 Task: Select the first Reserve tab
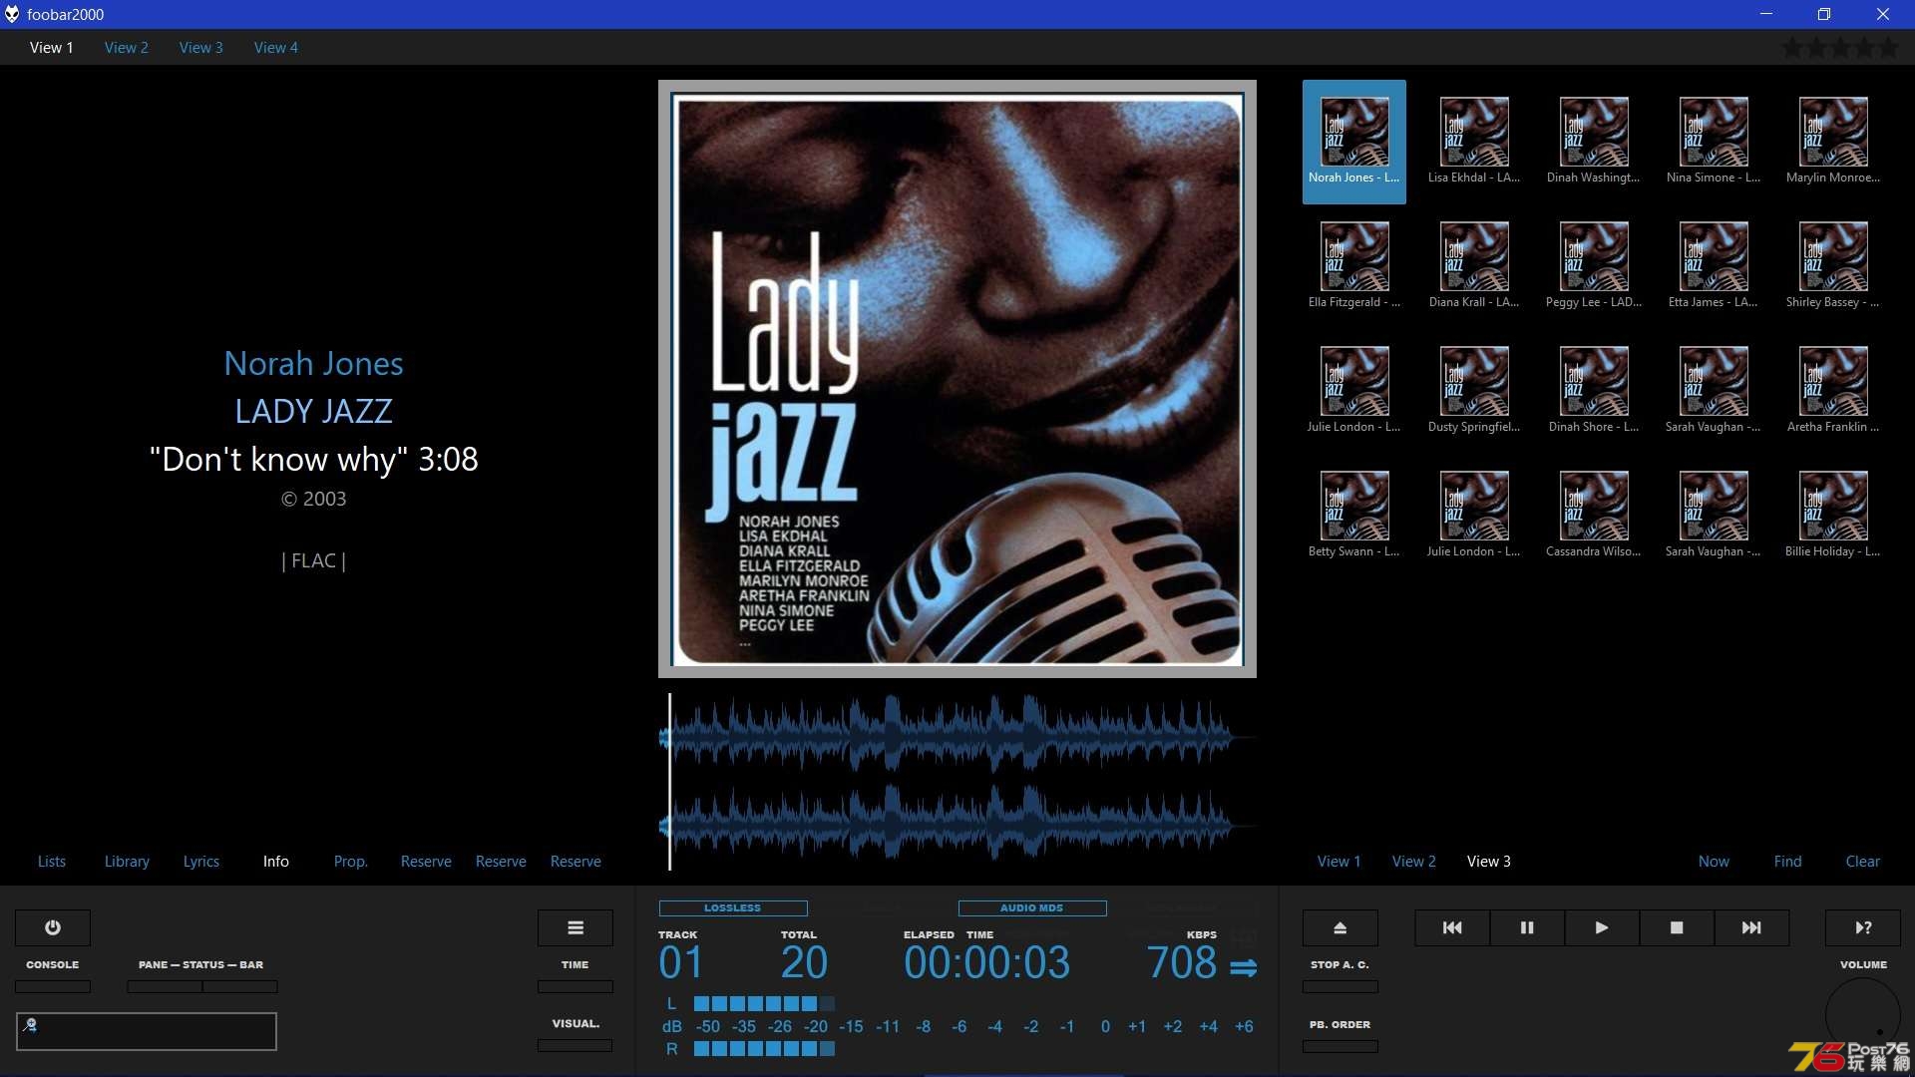click(x=426, y=862)
